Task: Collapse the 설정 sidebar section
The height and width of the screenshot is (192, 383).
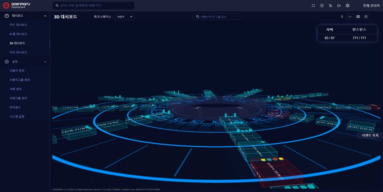Action: [x=45, y=62]
